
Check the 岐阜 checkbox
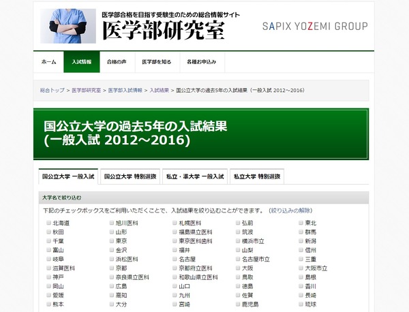tap(48, 259)
